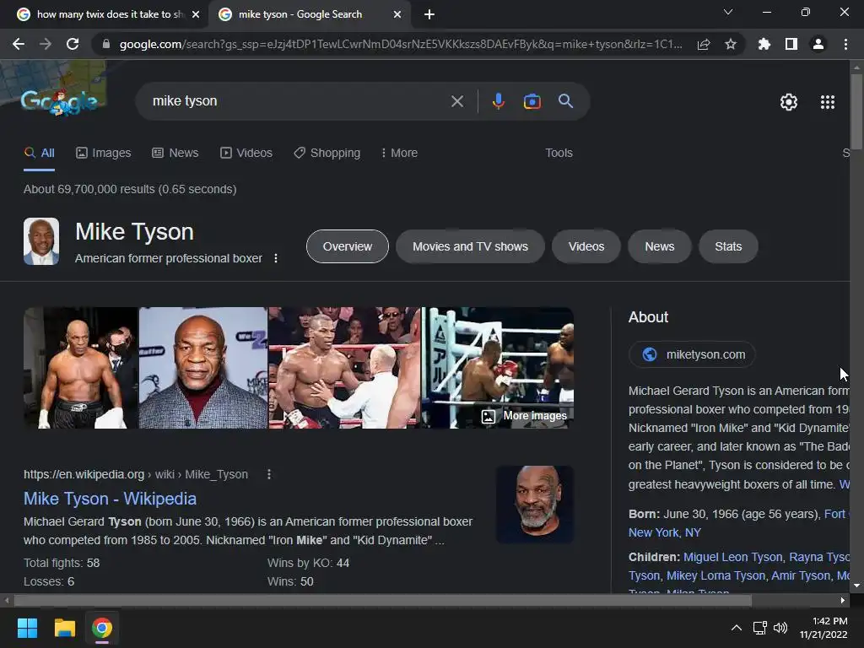This screenshot has height=648, width=864.
Task: Click the vertical scrollbar thumb
Action: coord(856,111)
